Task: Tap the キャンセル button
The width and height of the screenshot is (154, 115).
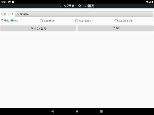Action: pos(38,28)
